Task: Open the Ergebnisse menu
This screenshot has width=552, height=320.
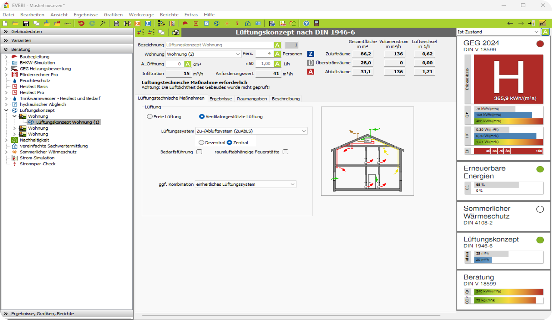Action: click(86, 15)
